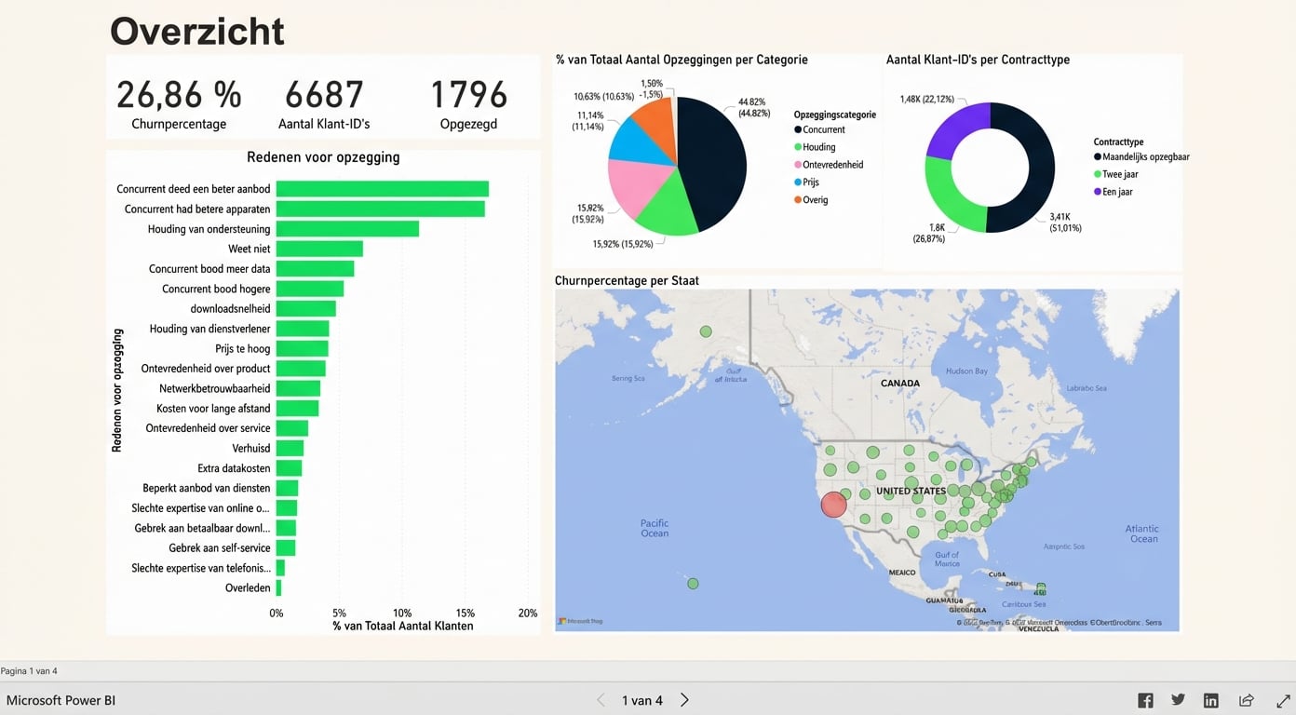Click the 26,86 % Churnpercentage card
The width and height of the screenshot is (1296, 715).
tap(179, 104)
